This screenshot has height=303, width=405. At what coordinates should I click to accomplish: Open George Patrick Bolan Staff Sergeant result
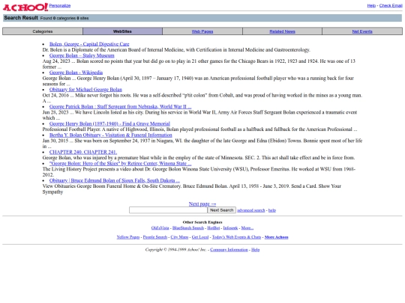pos(120,106)
